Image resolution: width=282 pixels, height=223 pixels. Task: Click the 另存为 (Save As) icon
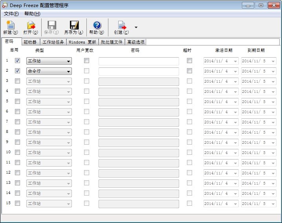tap(73, 25)
